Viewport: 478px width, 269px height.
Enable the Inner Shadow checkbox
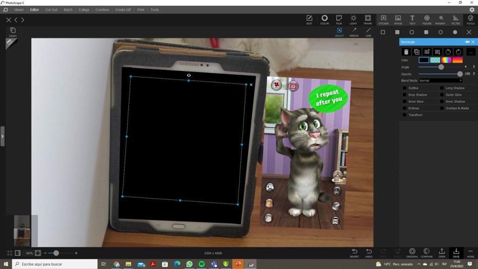pos(442,101)
